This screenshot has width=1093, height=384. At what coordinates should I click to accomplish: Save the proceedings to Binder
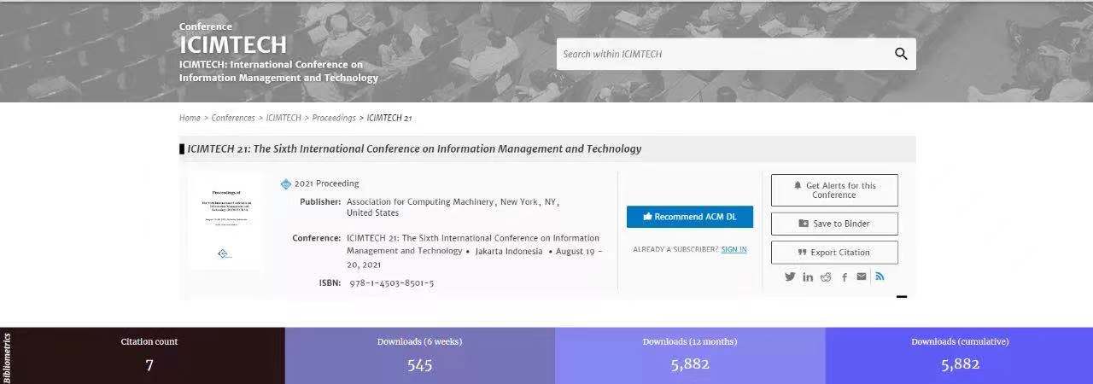point(834,224)
